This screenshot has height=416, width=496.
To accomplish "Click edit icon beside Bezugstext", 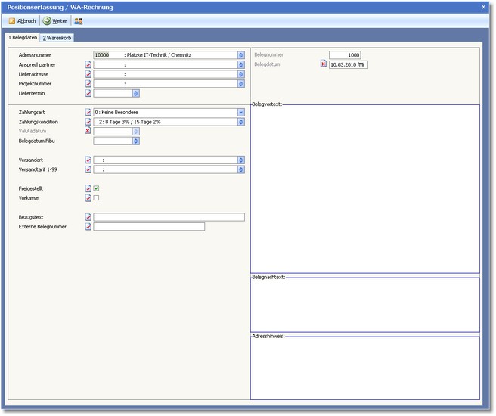I will pyautogui.click(x=88, y=217).
